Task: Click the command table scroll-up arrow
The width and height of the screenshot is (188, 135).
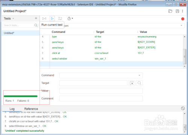Action: 185,37
